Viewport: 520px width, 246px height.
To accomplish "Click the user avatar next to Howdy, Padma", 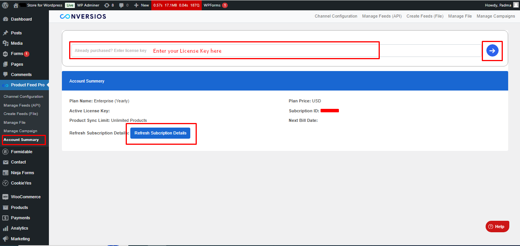I will [516, 5].
